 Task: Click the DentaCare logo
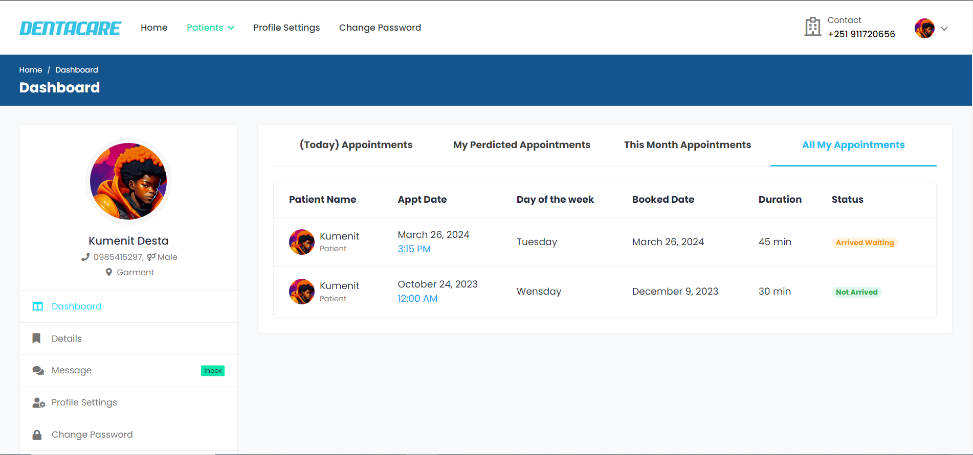pyautogui.click(x=70, y=28)
